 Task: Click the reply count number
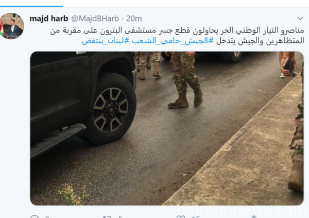point(47,217)
